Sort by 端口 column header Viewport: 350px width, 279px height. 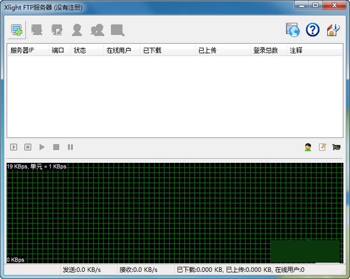click(x=58, y=51)
